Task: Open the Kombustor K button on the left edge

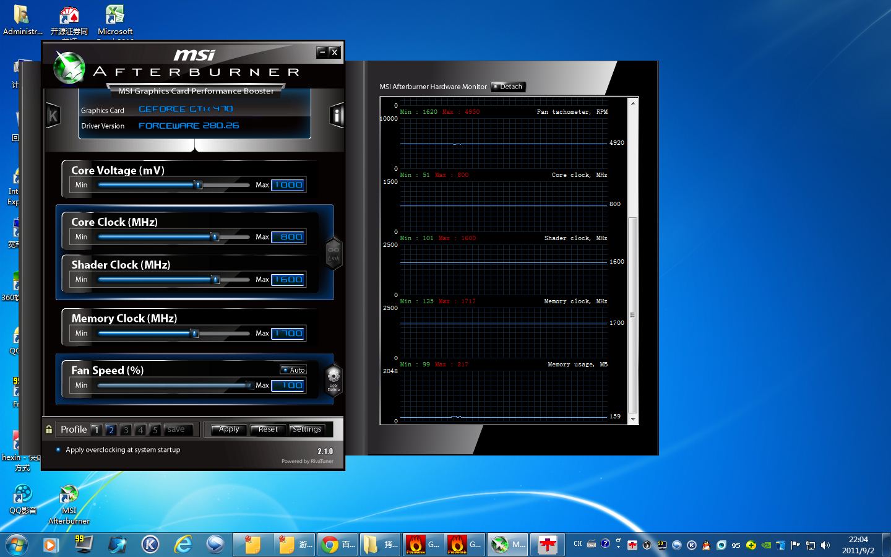Action: 53,115
